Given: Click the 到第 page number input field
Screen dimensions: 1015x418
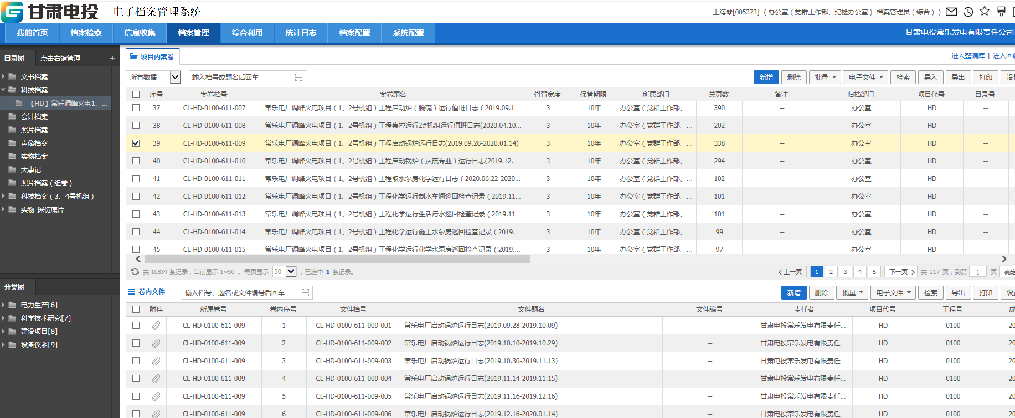Looking at the screenshot, I should (x=978, y=272).
